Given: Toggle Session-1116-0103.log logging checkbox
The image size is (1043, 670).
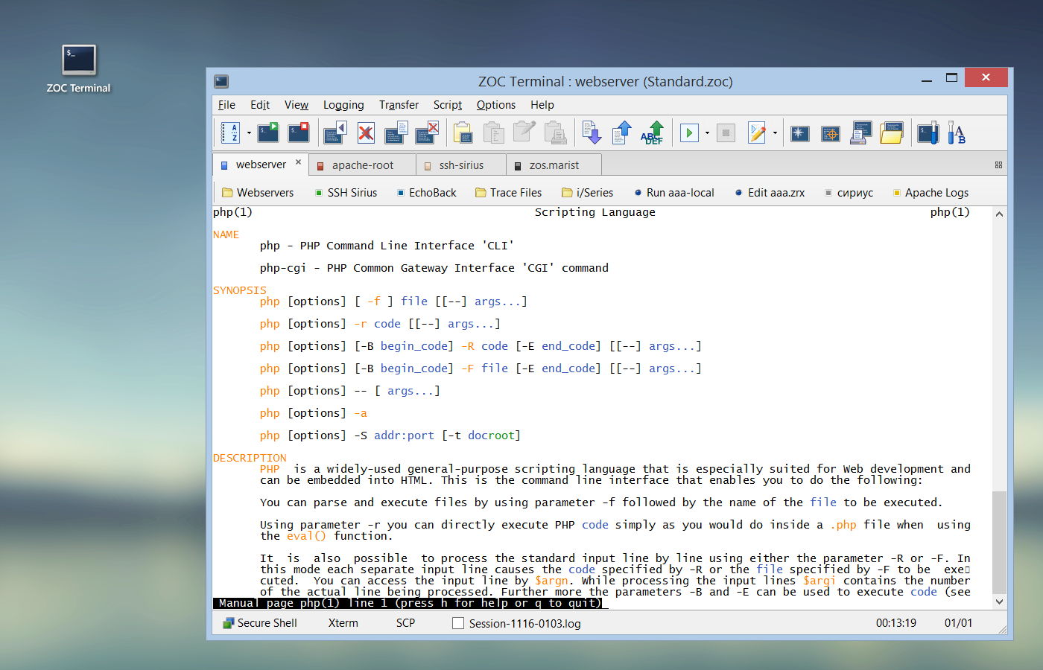Looking at the screenshot, I should pyautogui.click(x=458, y=623).
